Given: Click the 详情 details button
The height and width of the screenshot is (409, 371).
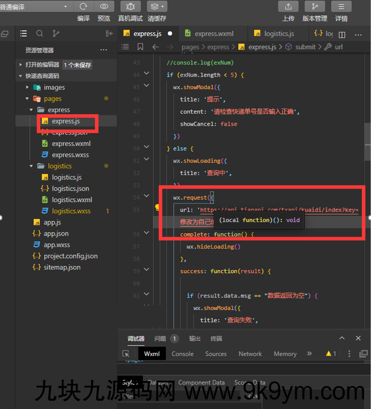Looking at the screenshot, I should (x=341, y=6).
